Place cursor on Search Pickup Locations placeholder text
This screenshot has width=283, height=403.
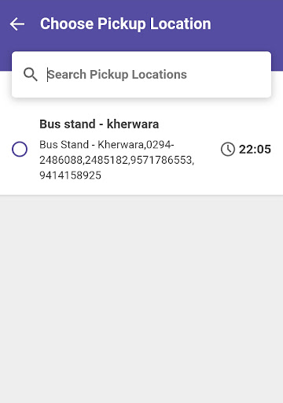[x=117, y=75]
